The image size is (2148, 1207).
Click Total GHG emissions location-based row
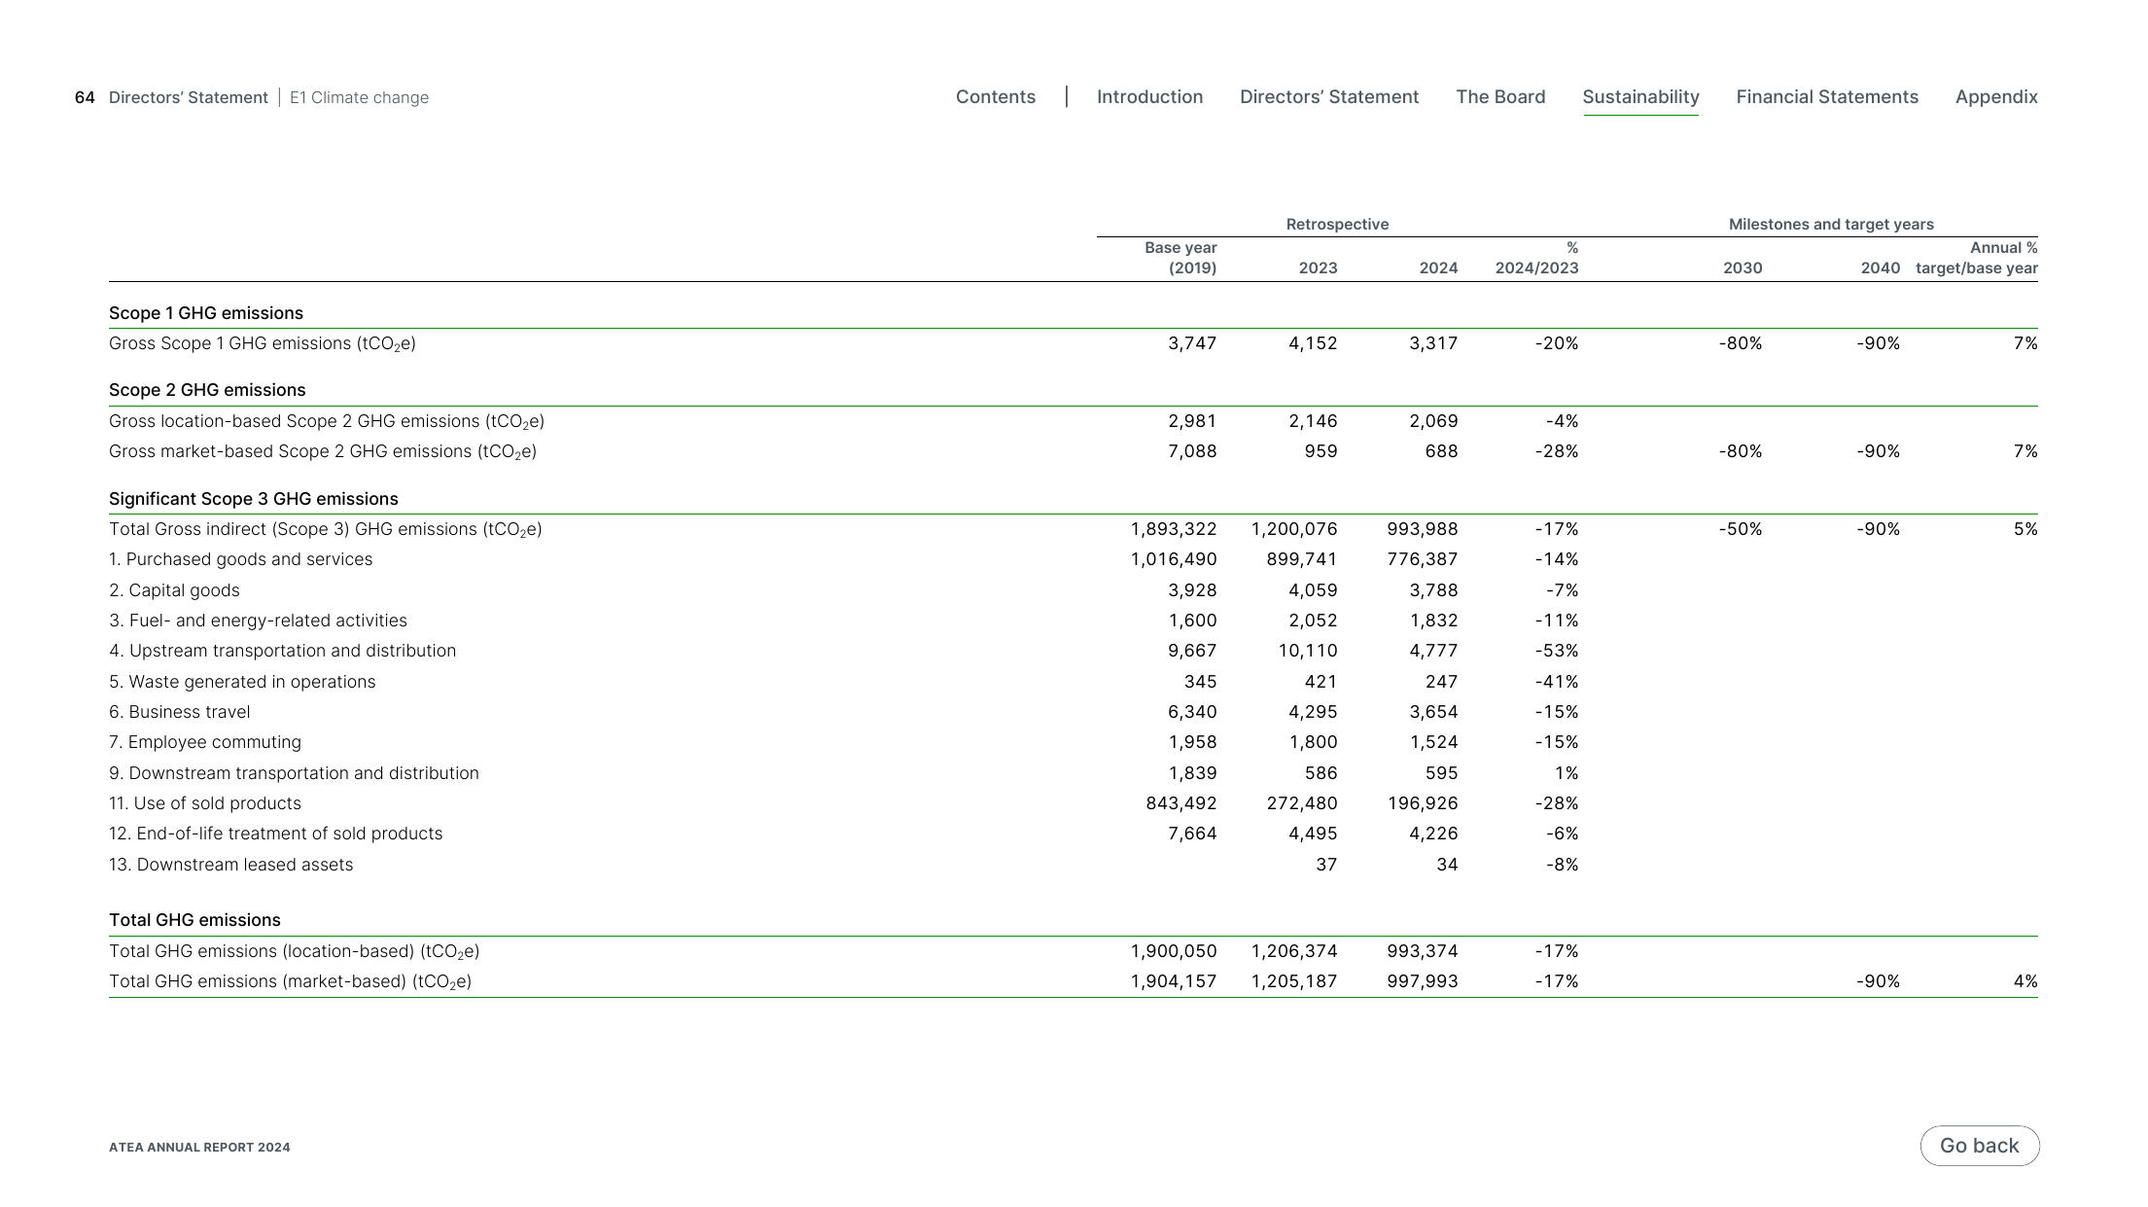click(x=295, y=952)
